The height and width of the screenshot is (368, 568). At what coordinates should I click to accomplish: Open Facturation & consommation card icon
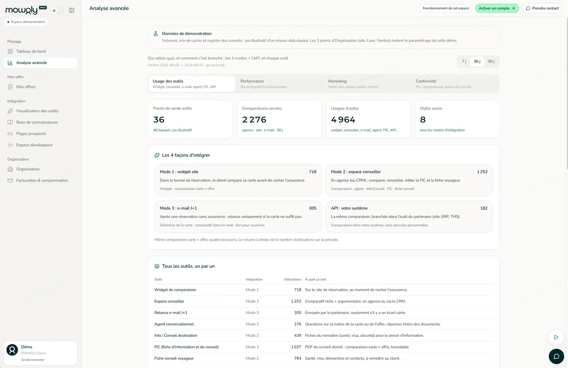point(10,180)
